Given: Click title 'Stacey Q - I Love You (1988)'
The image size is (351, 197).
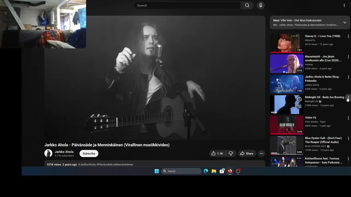Looking at the screenshot, I should coord(322,36).
